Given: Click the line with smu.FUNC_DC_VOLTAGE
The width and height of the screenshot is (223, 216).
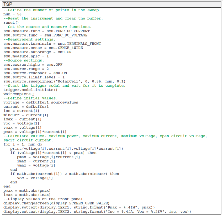Looking at the screenshot, I should tap(45, 35).
